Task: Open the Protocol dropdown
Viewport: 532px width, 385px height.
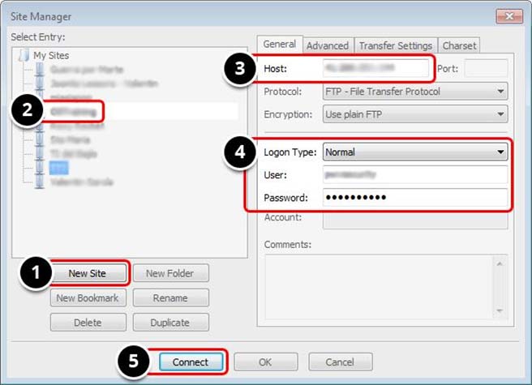Action: pyautogui.click(x=415, y=92)
